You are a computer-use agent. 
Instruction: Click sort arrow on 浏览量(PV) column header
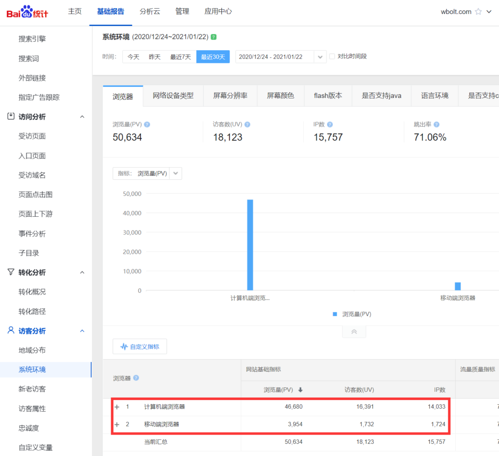300,390
